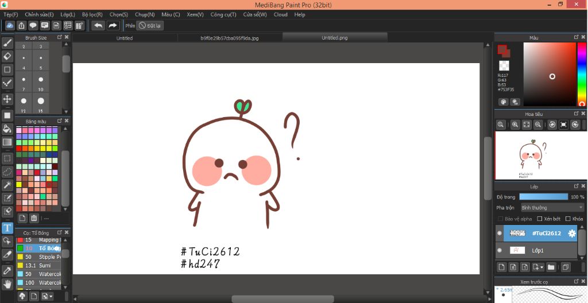Toggle transparent color swatch
The width and height of the screenshot is (588, 303).
point(504,65)
